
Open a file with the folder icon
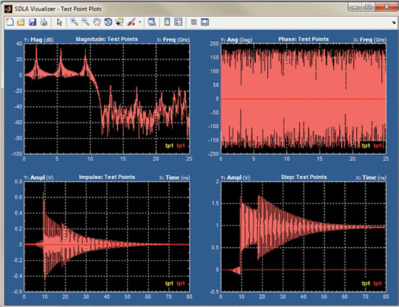point(21,22)
